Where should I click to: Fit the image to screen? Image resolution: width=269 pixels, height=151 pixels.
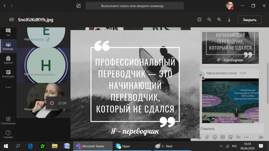coord(199,19)
